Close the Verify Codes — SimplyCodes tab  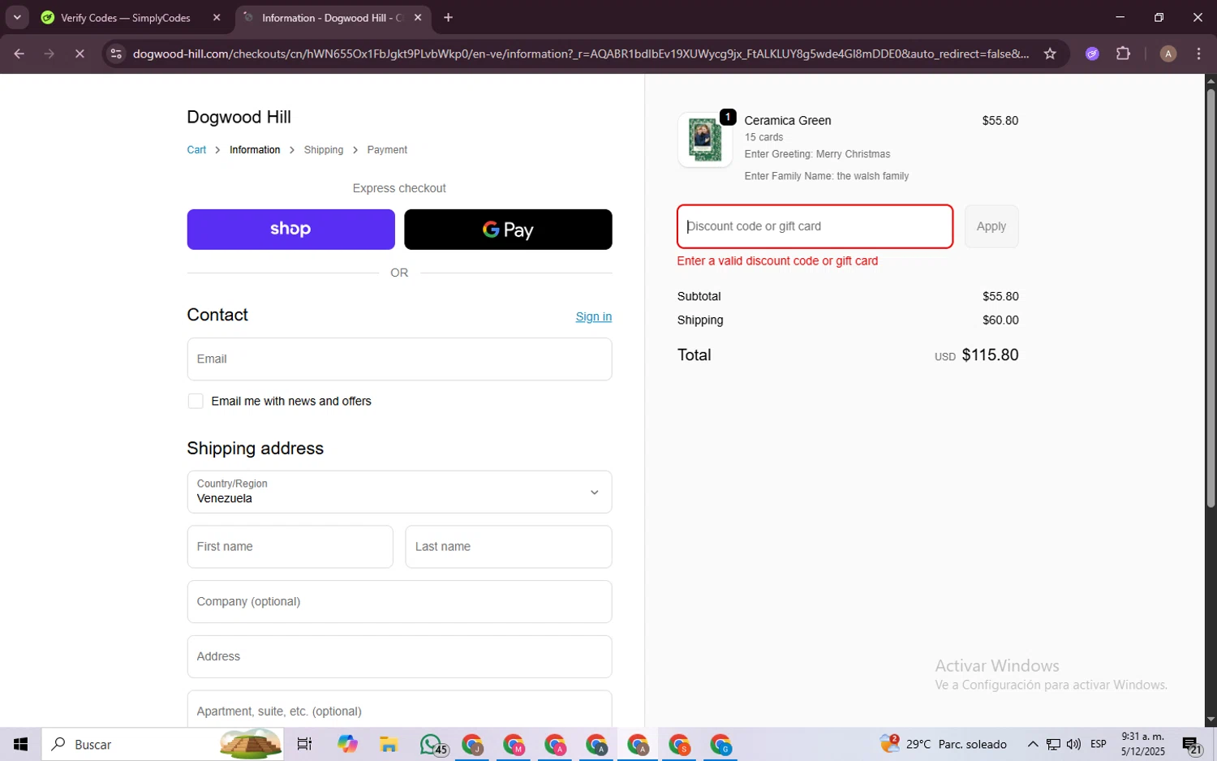click(x=217, y=18)
